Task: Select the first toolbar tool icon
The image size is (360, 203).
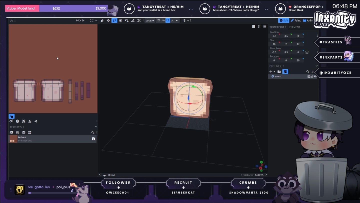Action: pos(102,20)
